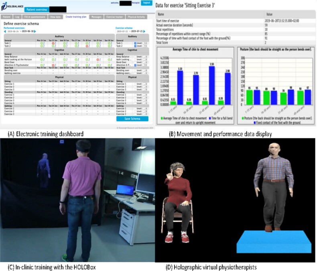Click Walk Looking at the Horizon icon for Tue 25 Jun
Viewport: 317px width, 271px height.
[53, 59]
